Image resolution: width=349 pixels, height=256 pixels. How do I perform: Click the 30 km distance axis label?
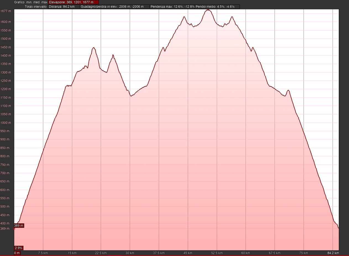click(x=130, y=253)
